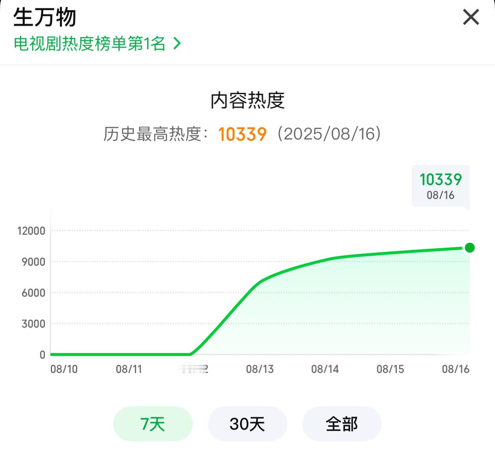Click the 3000 y-axis label
495x459 pixels.
tap(34, 324)
